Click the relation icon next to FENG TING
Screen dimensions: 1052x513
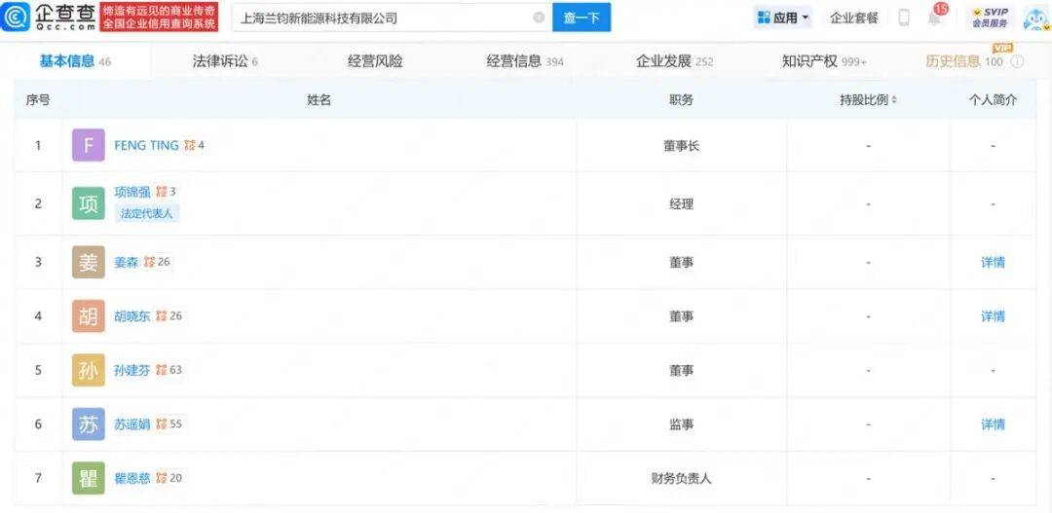[x=189, y=146]
